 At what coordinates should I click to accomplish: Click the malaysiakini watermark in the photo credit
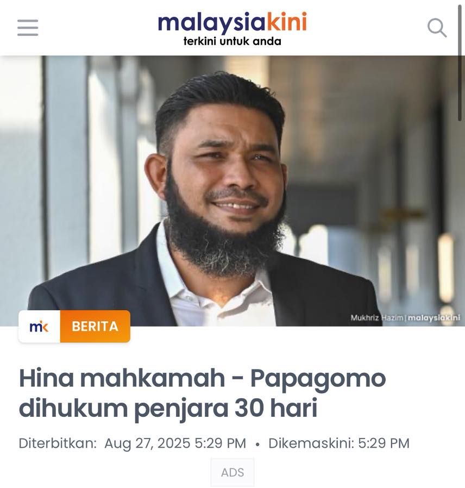[x=434, y=318]
